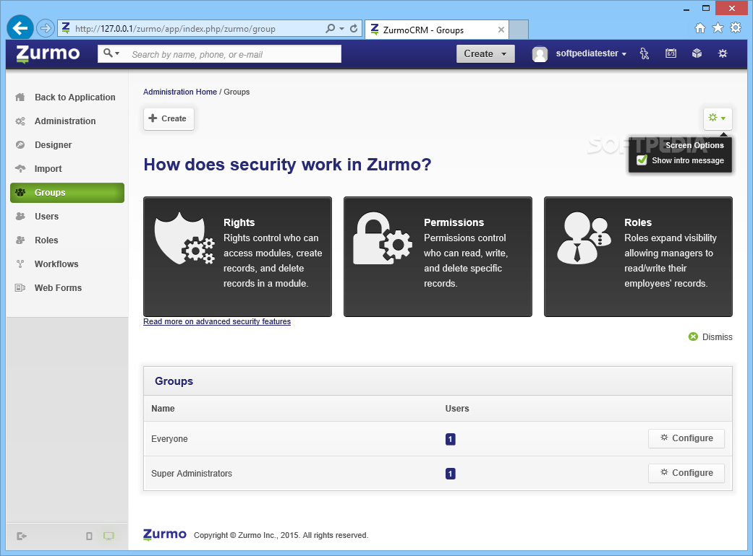
Task: Open browser Tools gear icon
Action: click(736, 27)
